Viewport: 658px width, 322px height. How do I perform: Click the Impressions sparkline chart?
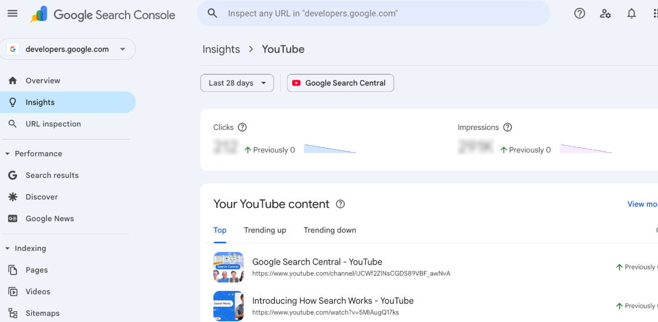click(586, 149)
